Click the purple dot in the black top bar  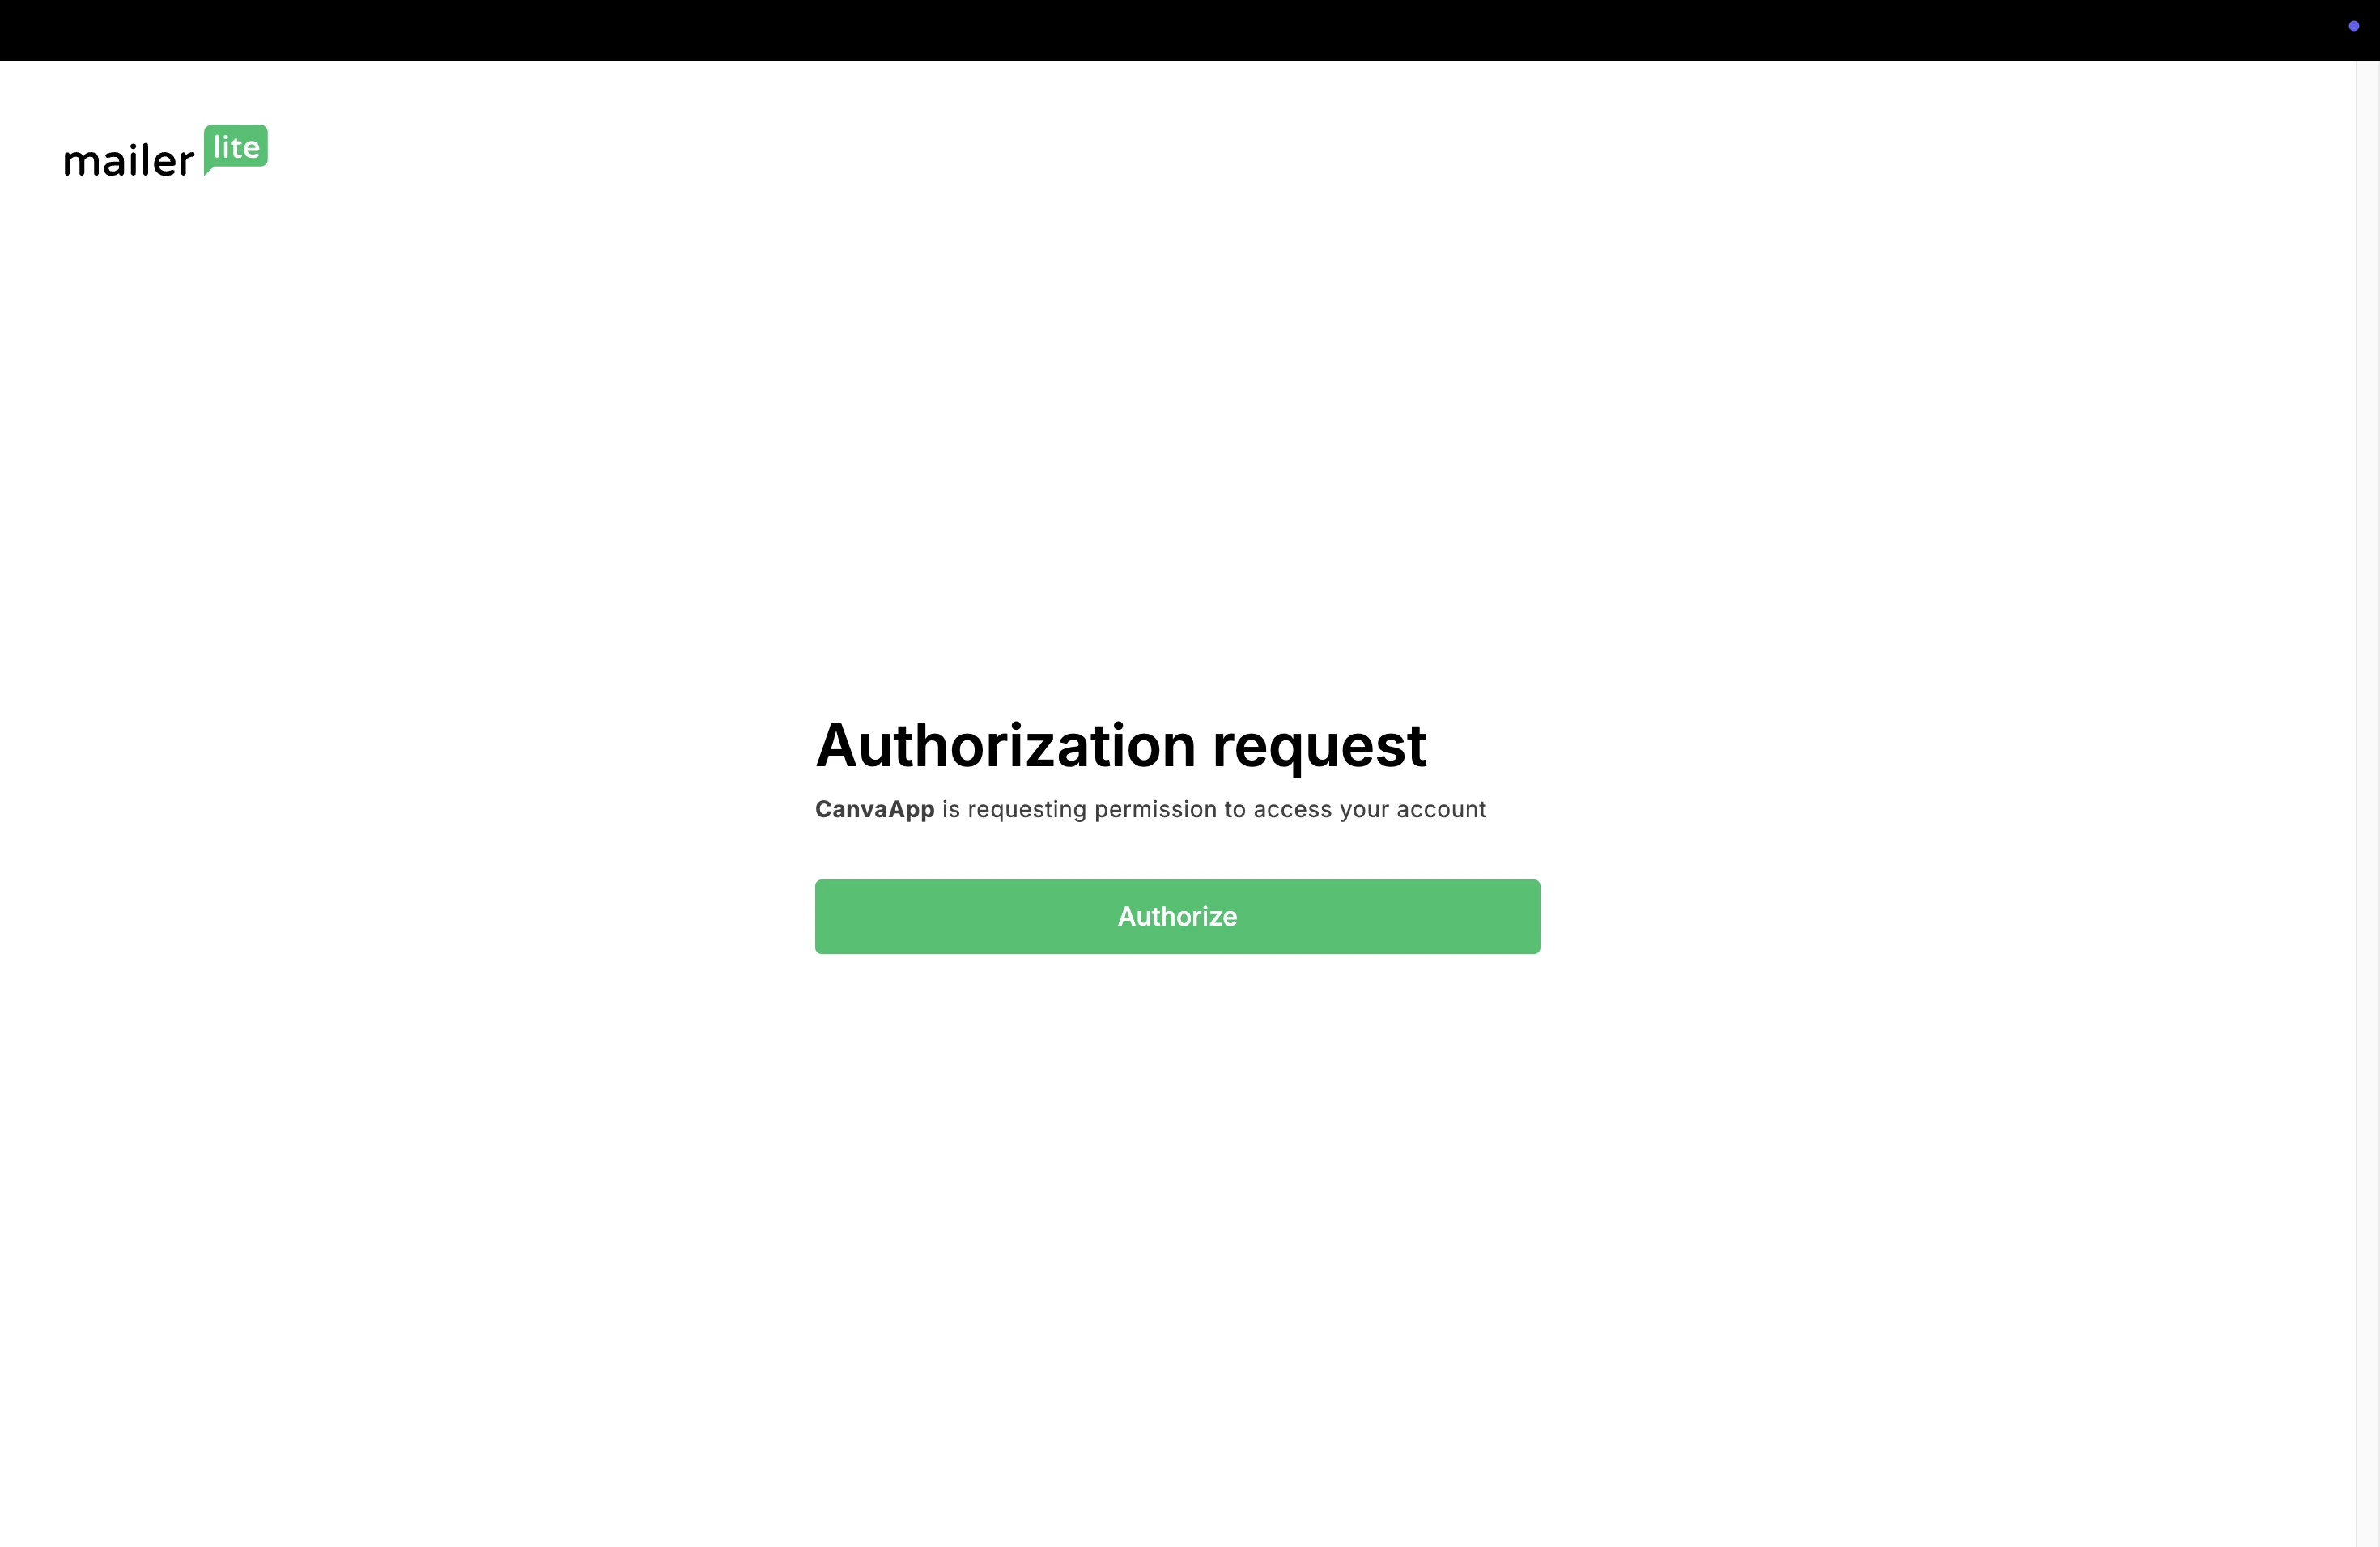click(2353, 26)
